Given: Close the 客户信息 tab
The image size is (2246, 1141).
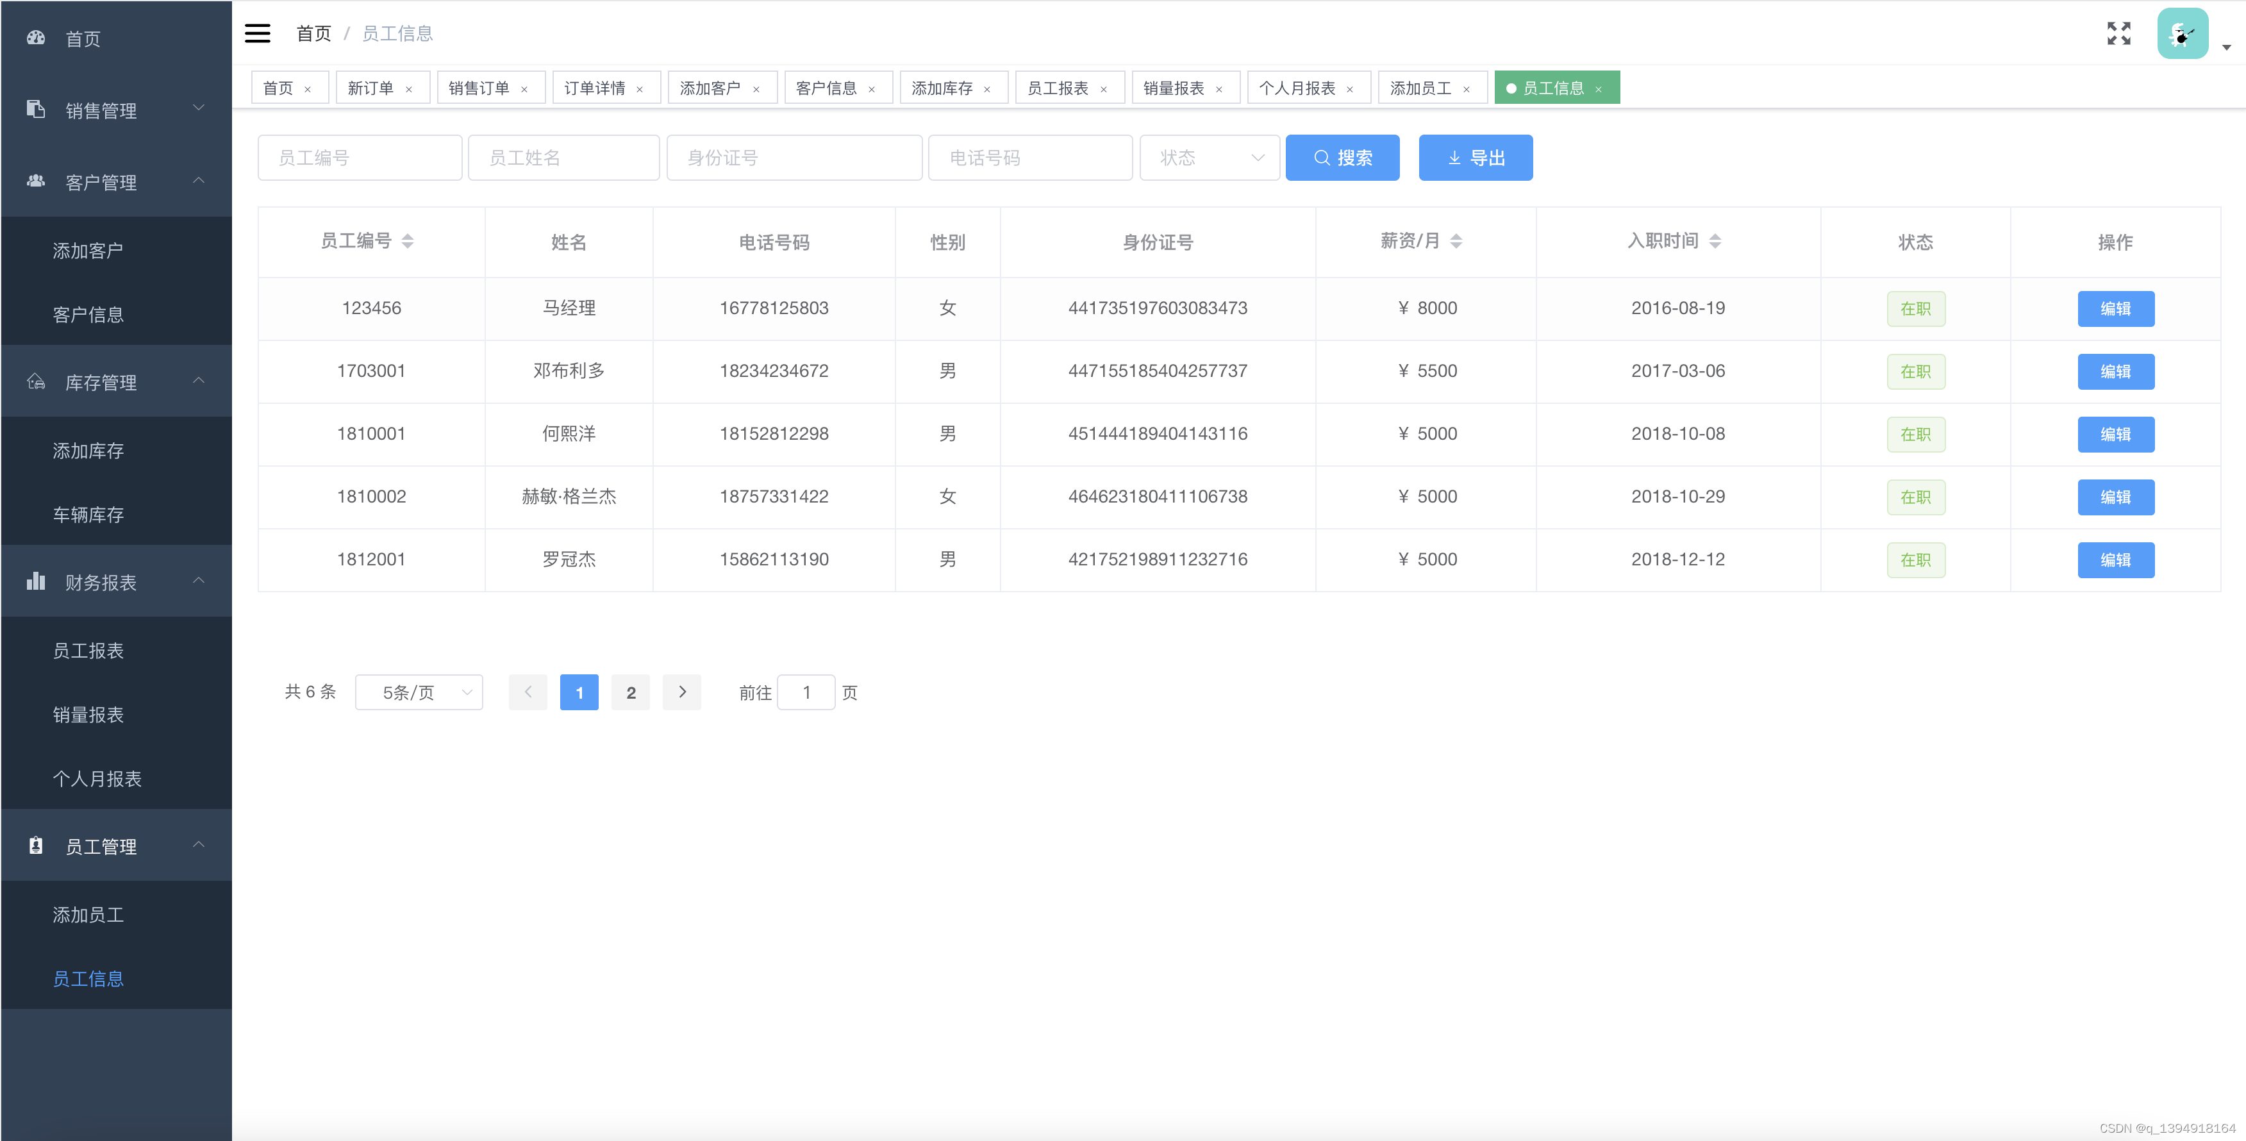Looking at the screenshot, I should (x=871, y=89).
